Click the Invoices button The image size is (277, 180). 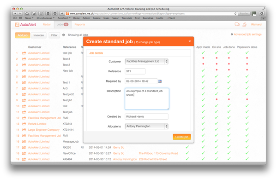[38, 35]
